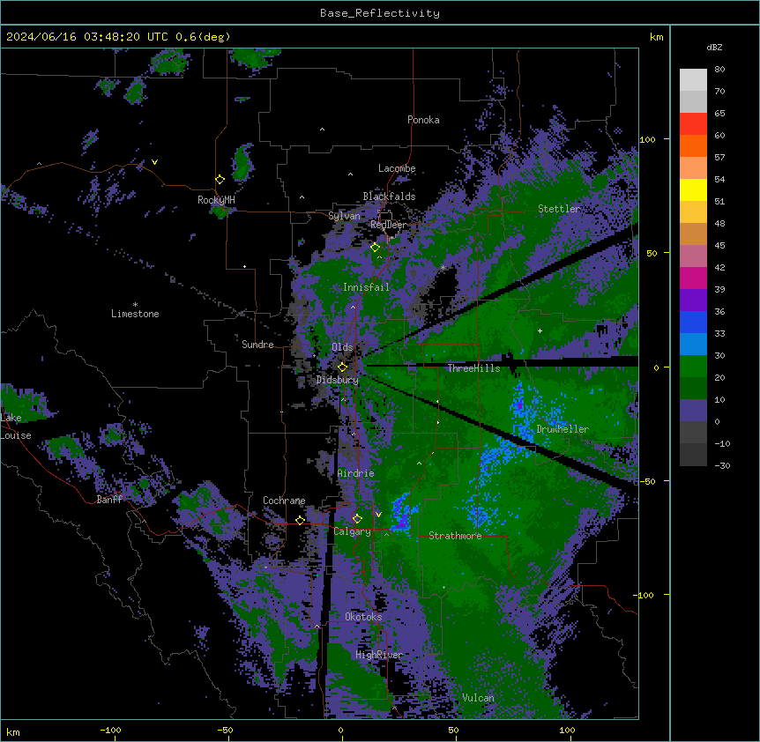Click the Olds map label
The height and width of the screenshot is (742, 760).
[342, 347]
